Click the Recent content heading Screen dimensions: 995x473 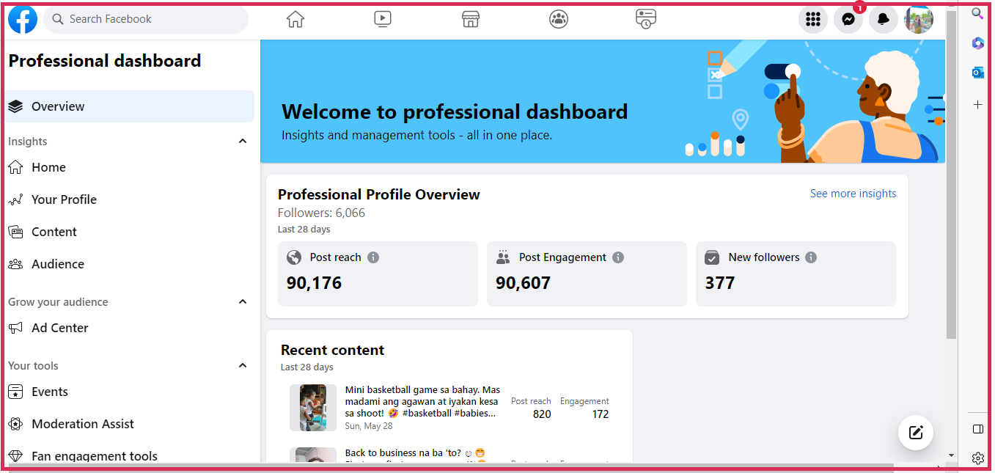(332, 350)
